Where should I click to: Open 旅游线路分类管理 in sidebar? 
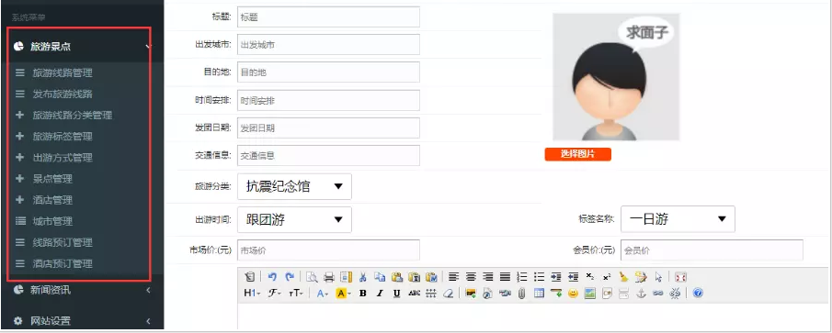[72, 115]
